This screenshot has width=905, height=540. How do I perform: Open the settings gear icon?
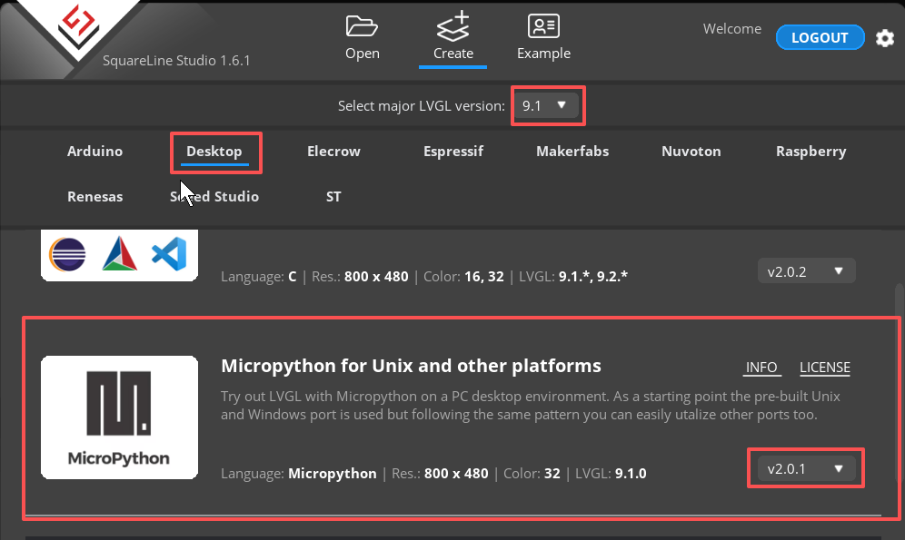(x=885, y=38)
